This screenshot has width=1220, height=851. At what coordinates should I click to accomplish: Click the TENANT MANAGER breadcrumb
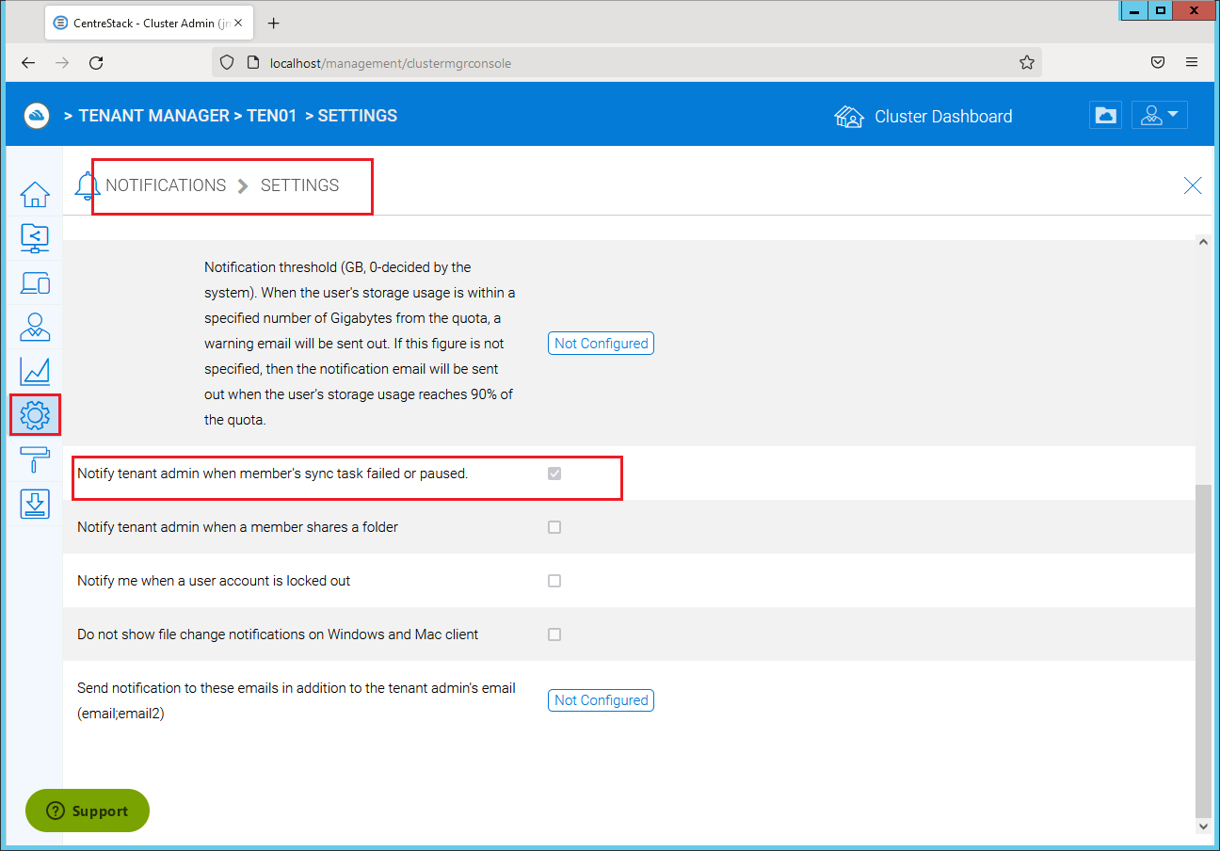click(x=153, y=116)
